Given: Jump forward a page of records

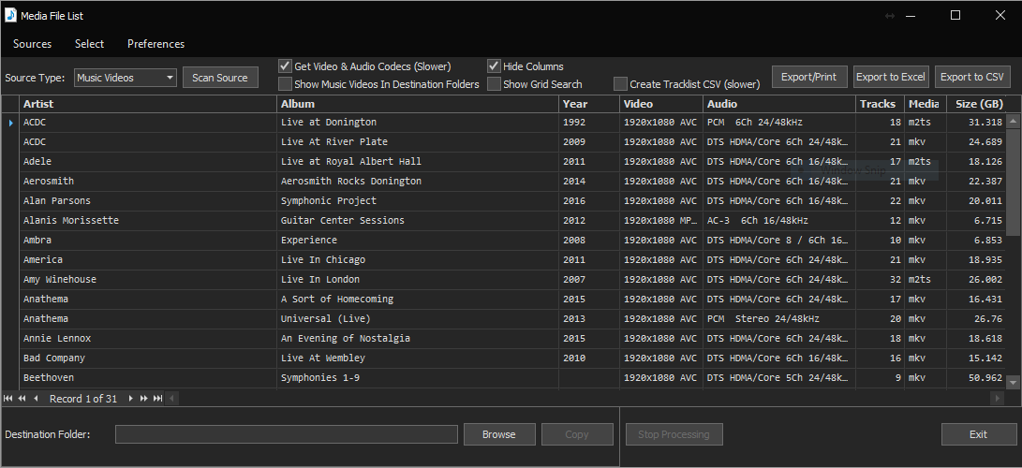Looking at the screenshot, I should [x=144, y=399].
